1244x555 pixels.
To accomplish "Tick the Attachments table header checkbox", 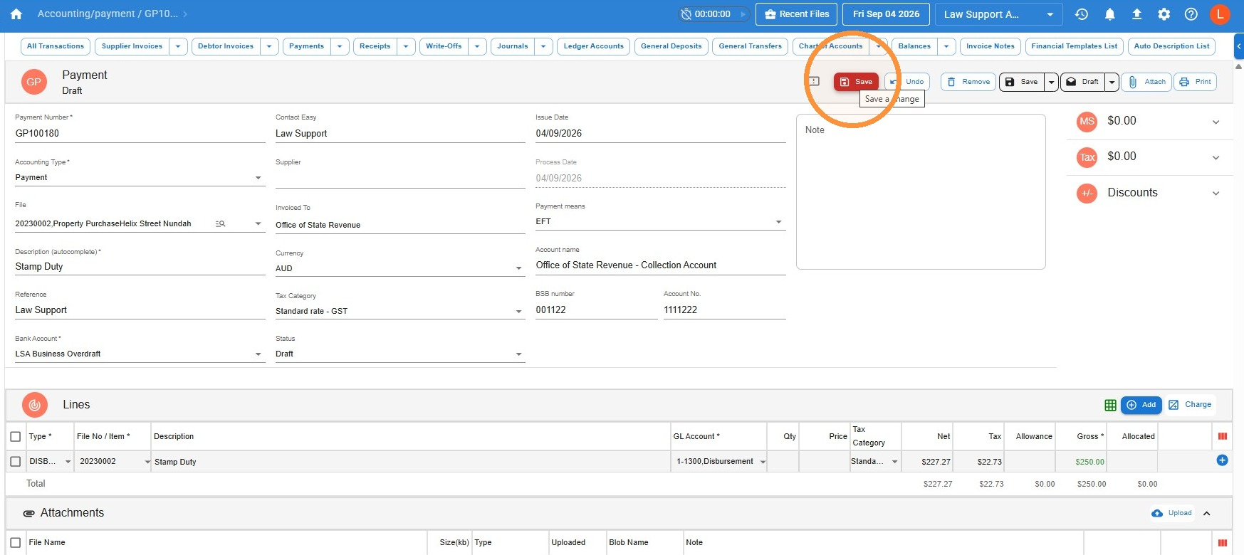I will click(x=16, y=542).
